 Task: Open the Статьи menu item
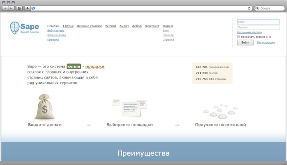tap(68, 26)
